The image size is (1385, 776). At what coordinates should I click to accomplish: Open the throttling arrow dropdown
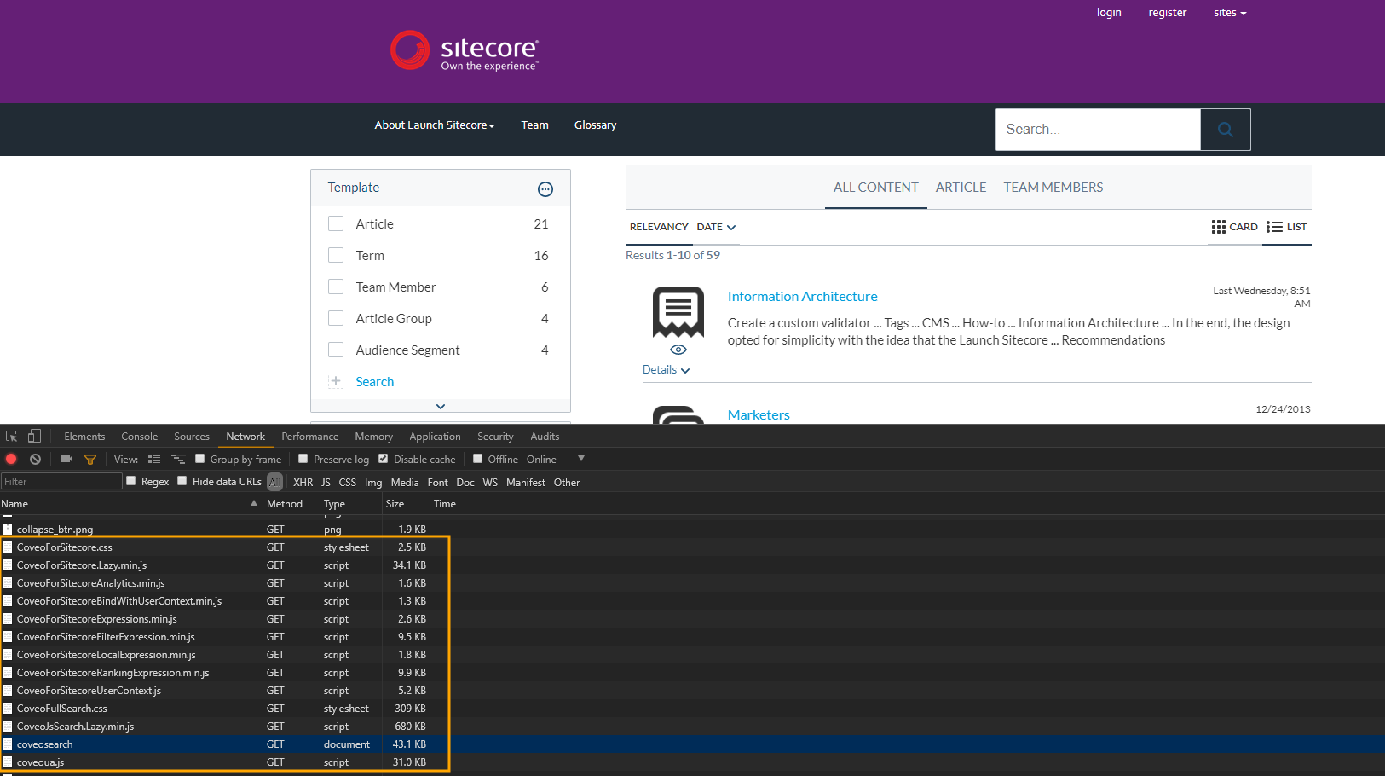click(x=581, y=459)
